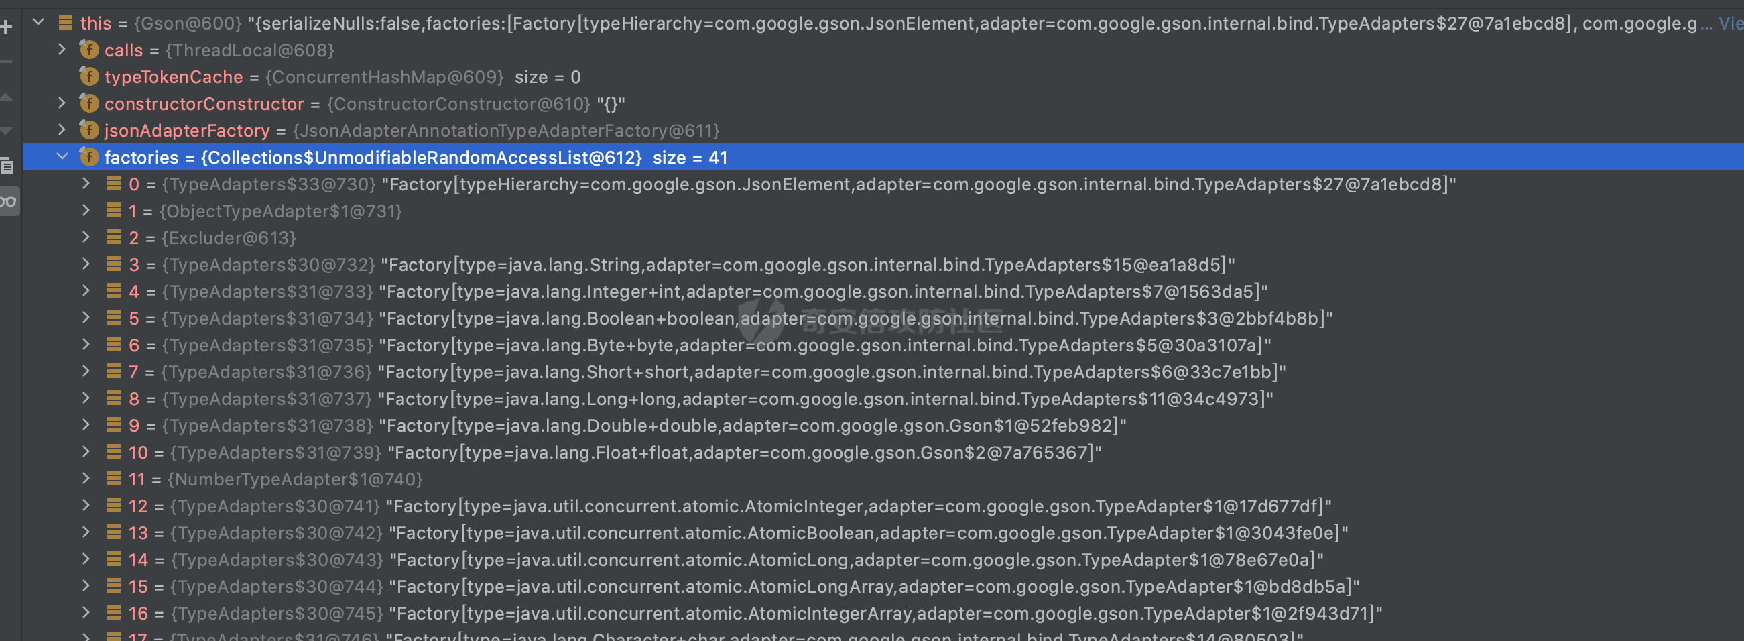Click the field icon next to calls
The width and height of the screenshot is (1744, 641).
(x=89, y=50)
